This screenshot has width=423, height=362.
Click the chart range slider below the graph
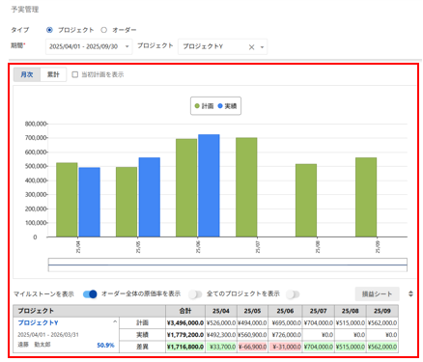(x=228, y=265)
